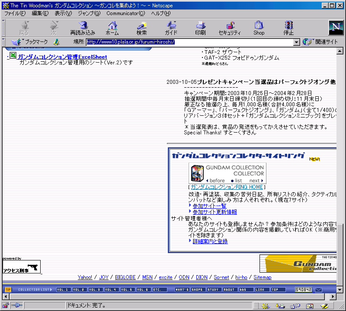The image size is (346, 311).
Task: Collapse the location toolbar grip handle
Action: (3, 42)
